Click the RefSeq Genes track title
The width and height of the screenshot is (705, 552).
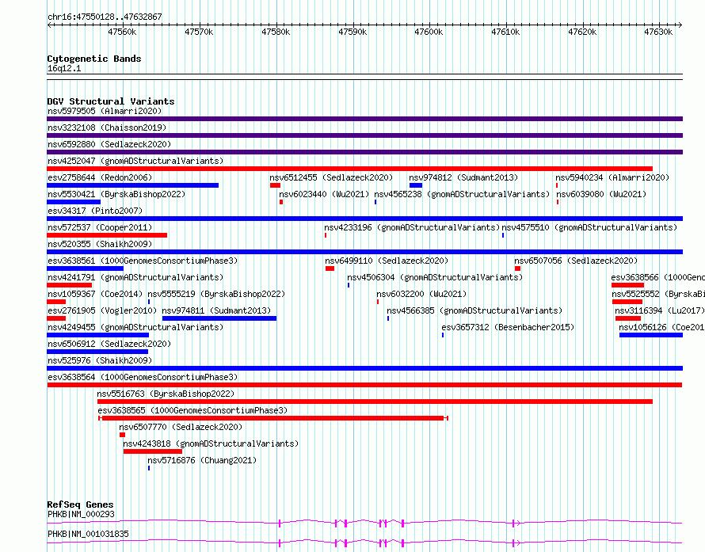coord(81,504)
